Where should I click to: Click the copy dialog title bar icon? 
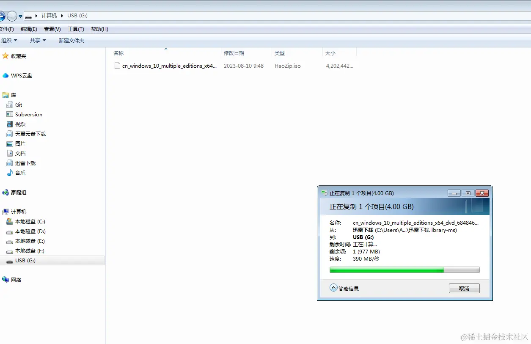324,193
